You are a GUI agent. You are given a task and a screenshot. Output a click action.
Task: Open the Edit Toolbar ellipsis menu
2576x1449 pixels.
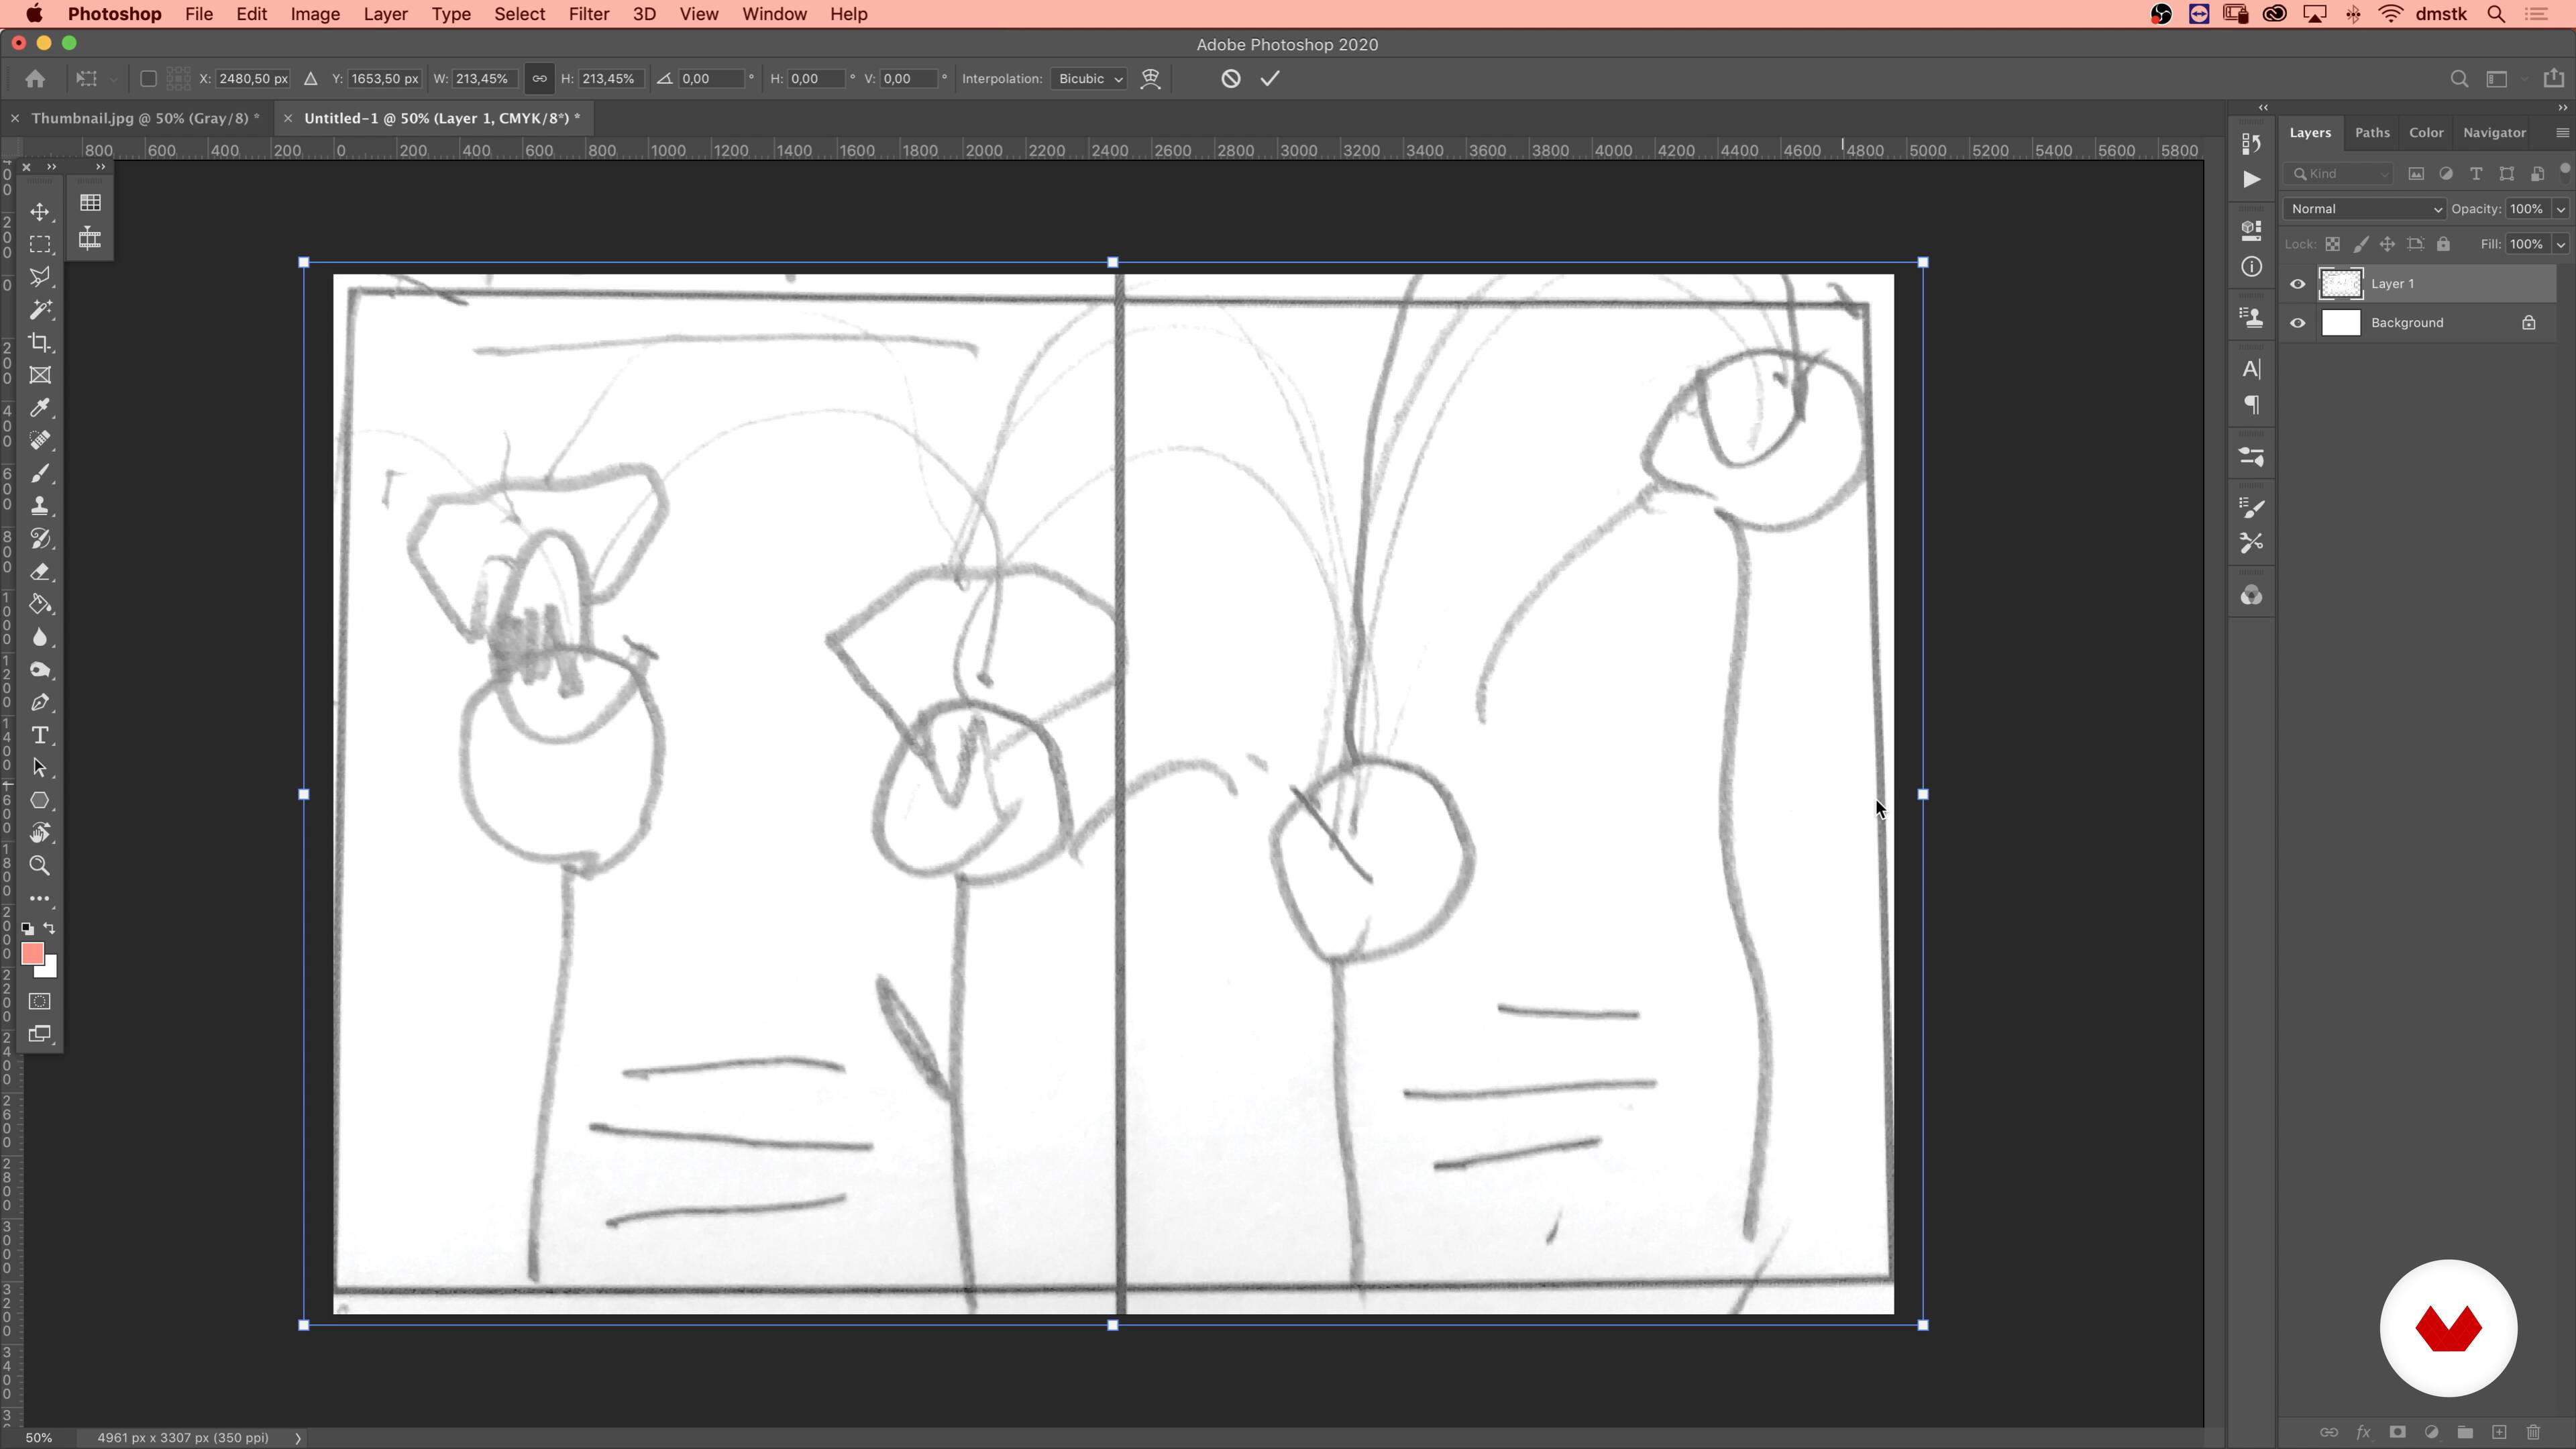click(40, 898)
